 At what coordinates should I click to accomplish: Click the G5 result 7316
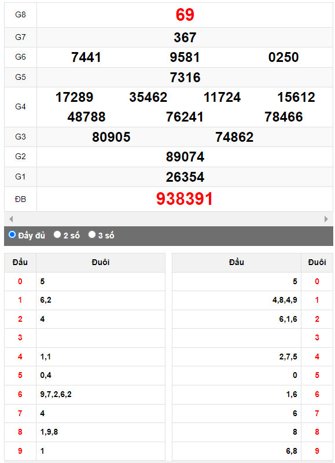click(x=185, y=78)
